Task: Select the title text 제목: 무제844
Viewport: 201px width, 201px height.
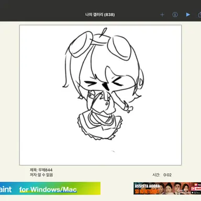Action: [41, 170]
